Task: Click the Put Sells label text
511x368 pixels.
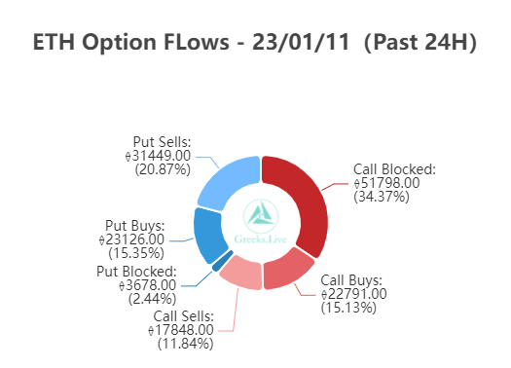Action: [162, 142]
